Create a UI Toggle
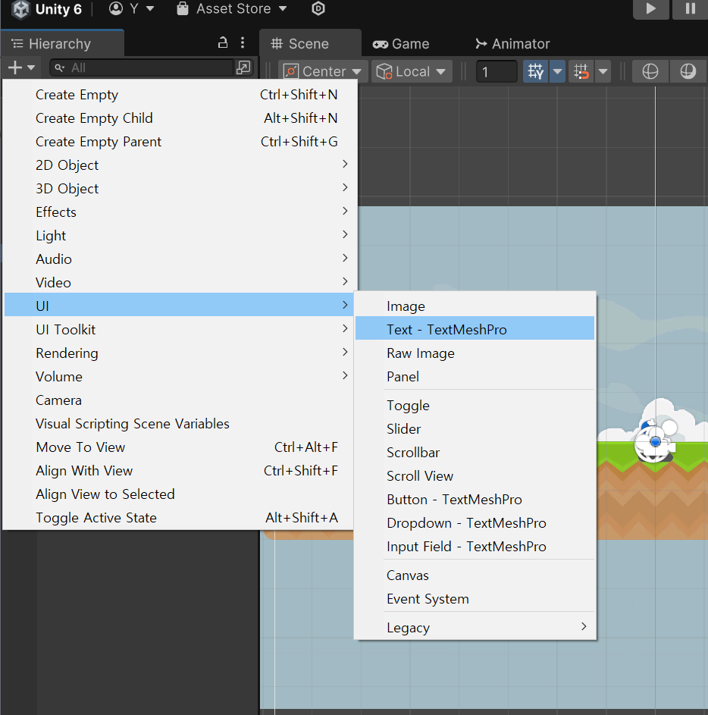708x715 pixels. (475, 406)
